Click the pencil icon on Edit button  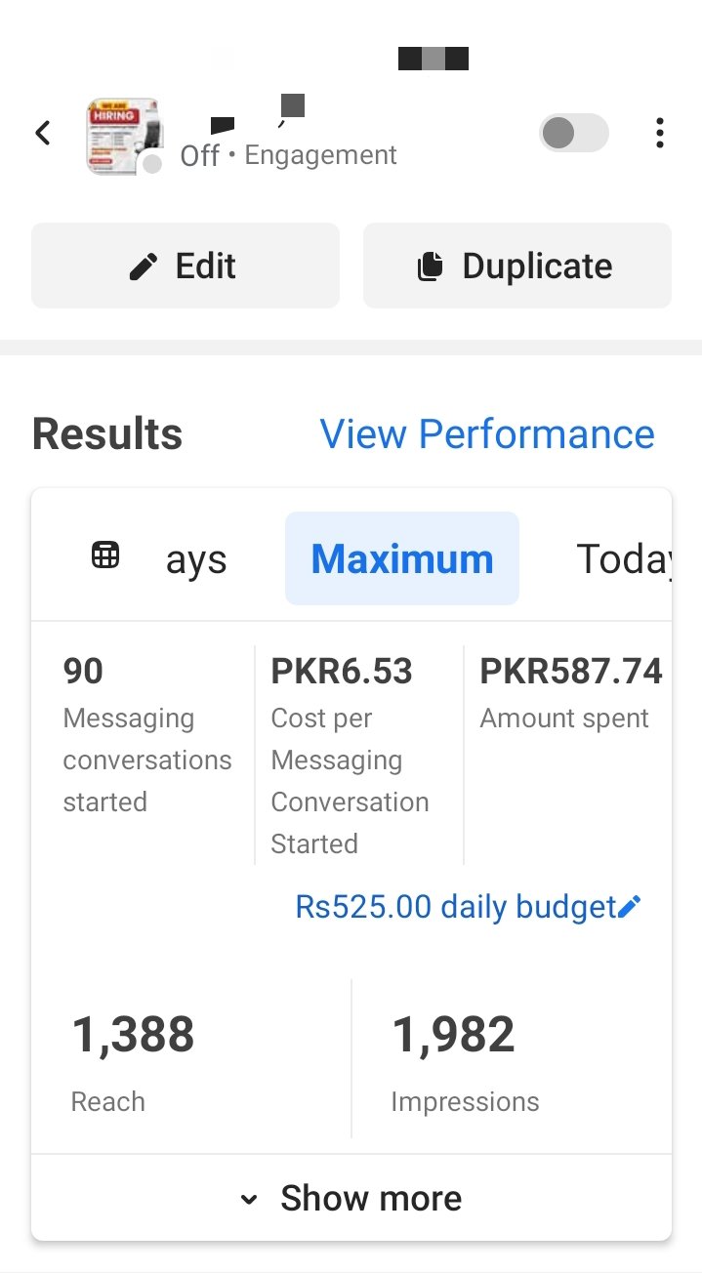pos(144,267)
